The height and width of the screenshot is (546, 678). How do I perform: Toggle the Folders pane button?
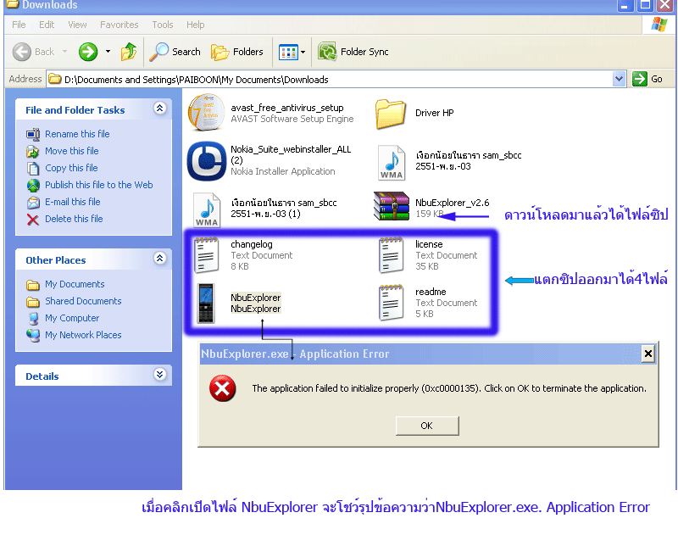click(x=237, y=52)
